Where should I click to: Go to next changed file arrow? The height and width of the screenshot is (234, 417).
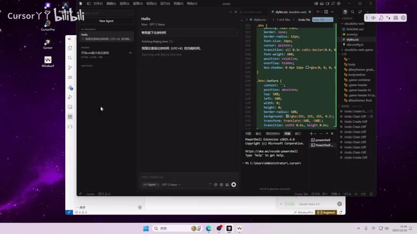click(x=294, y=19)
